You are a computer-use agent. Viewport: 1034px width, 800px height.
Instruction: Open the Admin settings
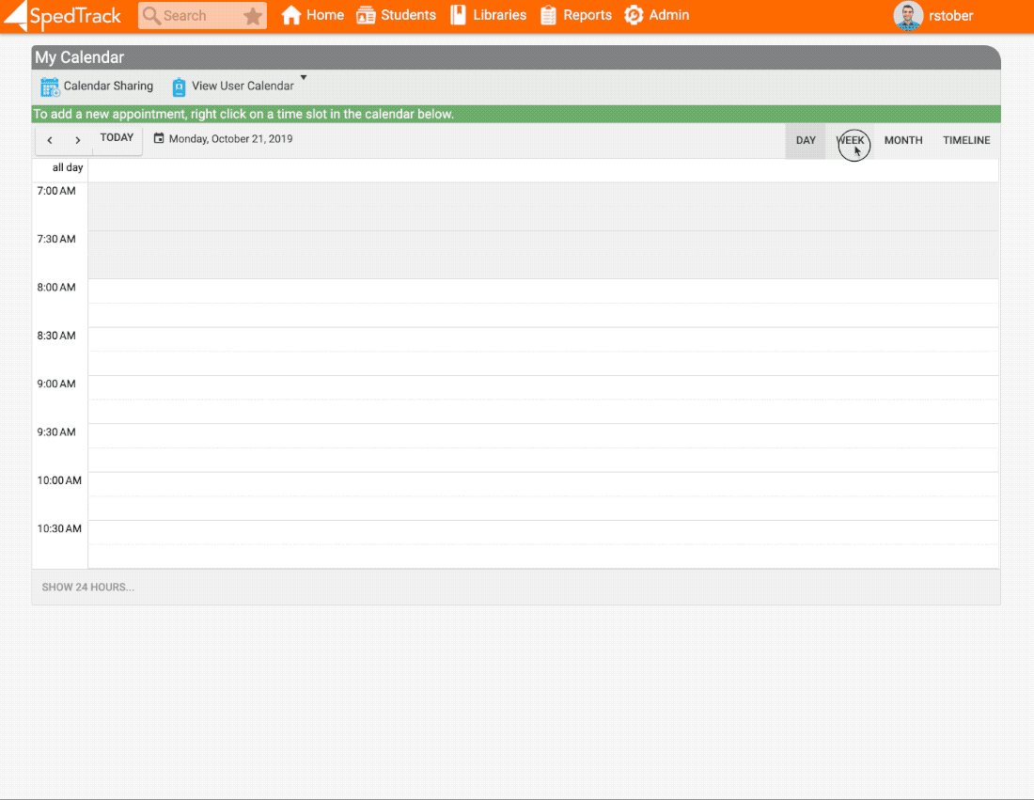[x=657, y=16]
